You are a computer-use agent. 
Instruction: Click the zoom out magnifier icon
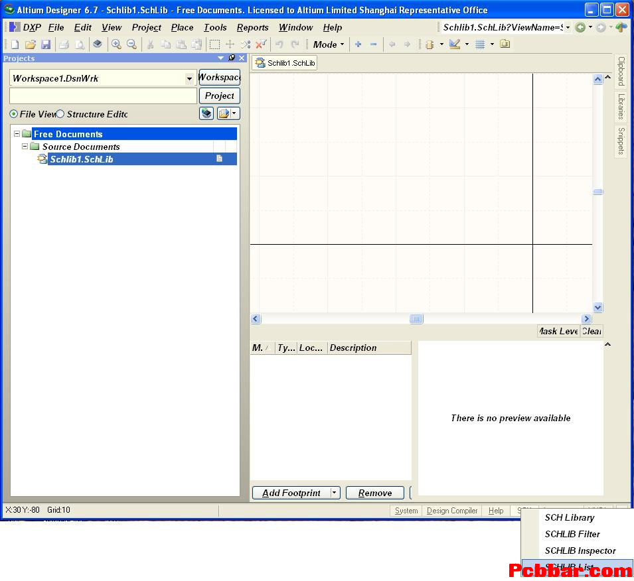click(131, 44)
